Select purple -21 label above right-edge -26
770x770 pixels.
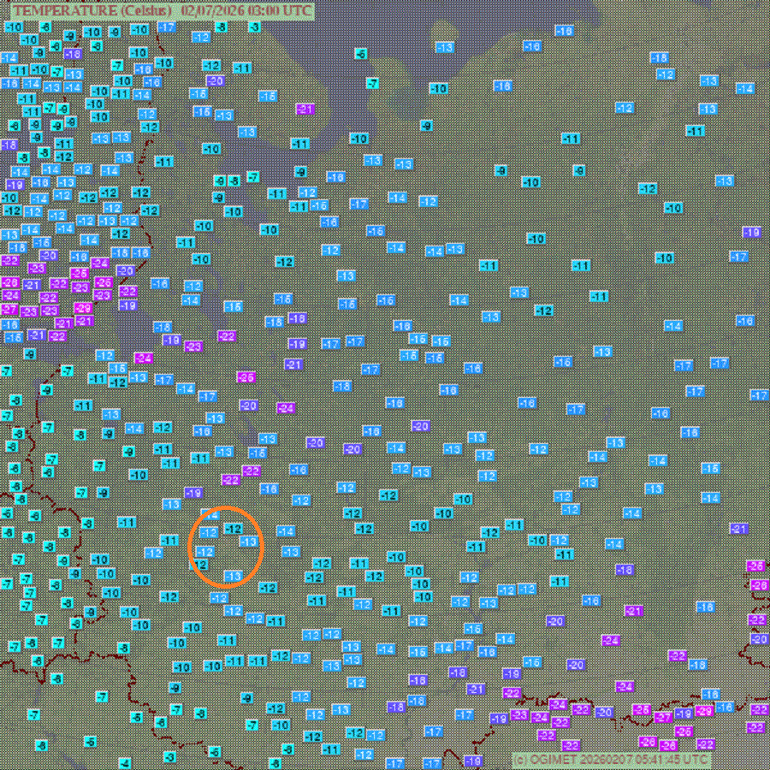point(739,529)
